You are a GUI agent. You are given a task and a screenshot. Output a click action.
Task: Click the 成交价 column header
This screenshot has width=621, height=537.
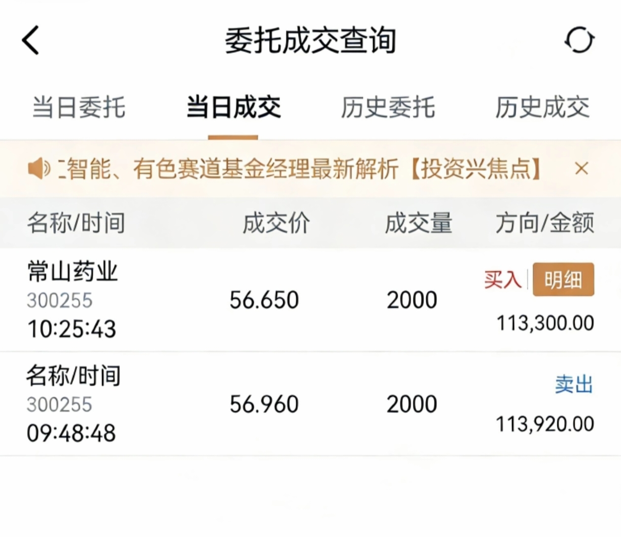(x=276, y=223)
